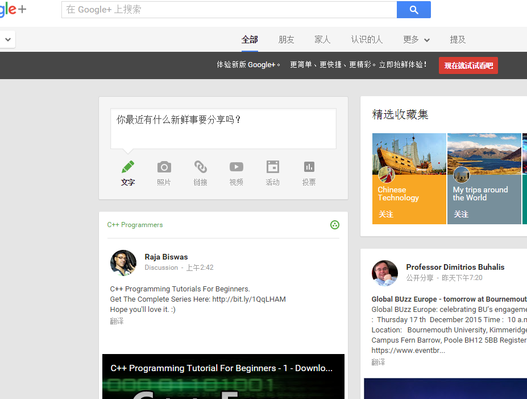Create a poll with the bar chart icon

coord(309,167)
